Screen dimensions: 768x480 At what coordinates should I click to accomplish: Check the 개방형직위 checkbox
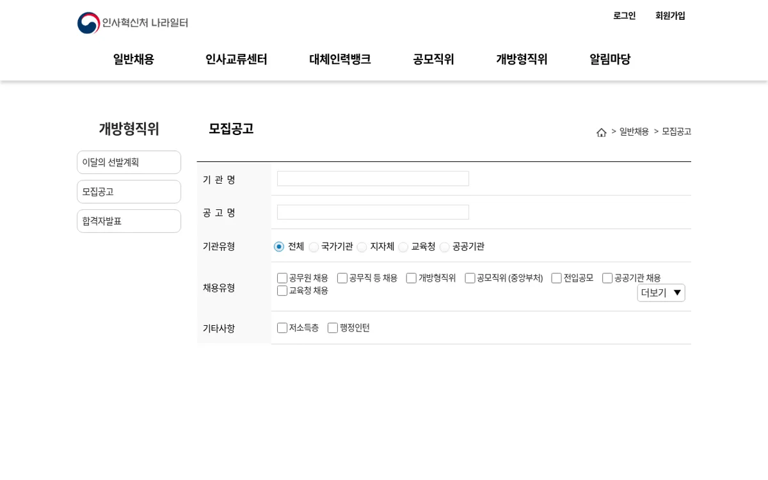point(412,278)
